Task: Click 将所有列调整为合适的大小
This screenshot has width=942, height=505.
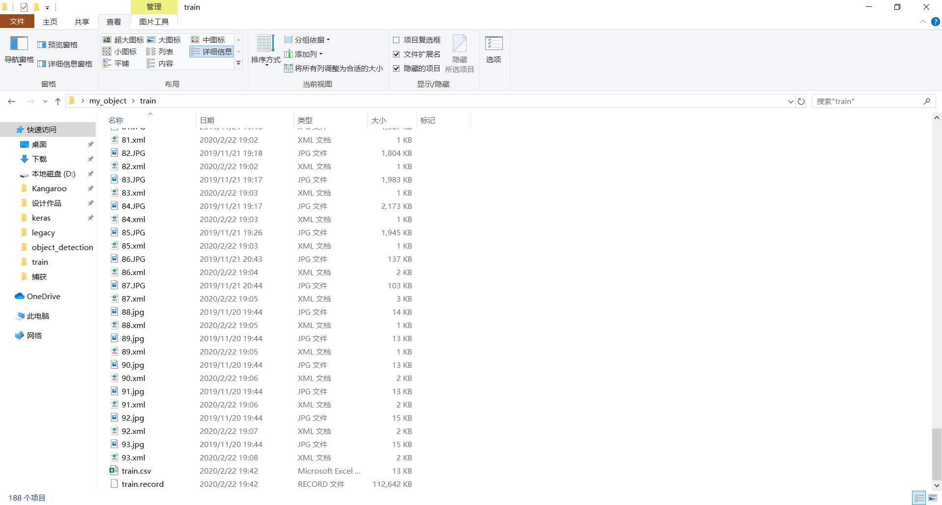Action: (334, 68)
